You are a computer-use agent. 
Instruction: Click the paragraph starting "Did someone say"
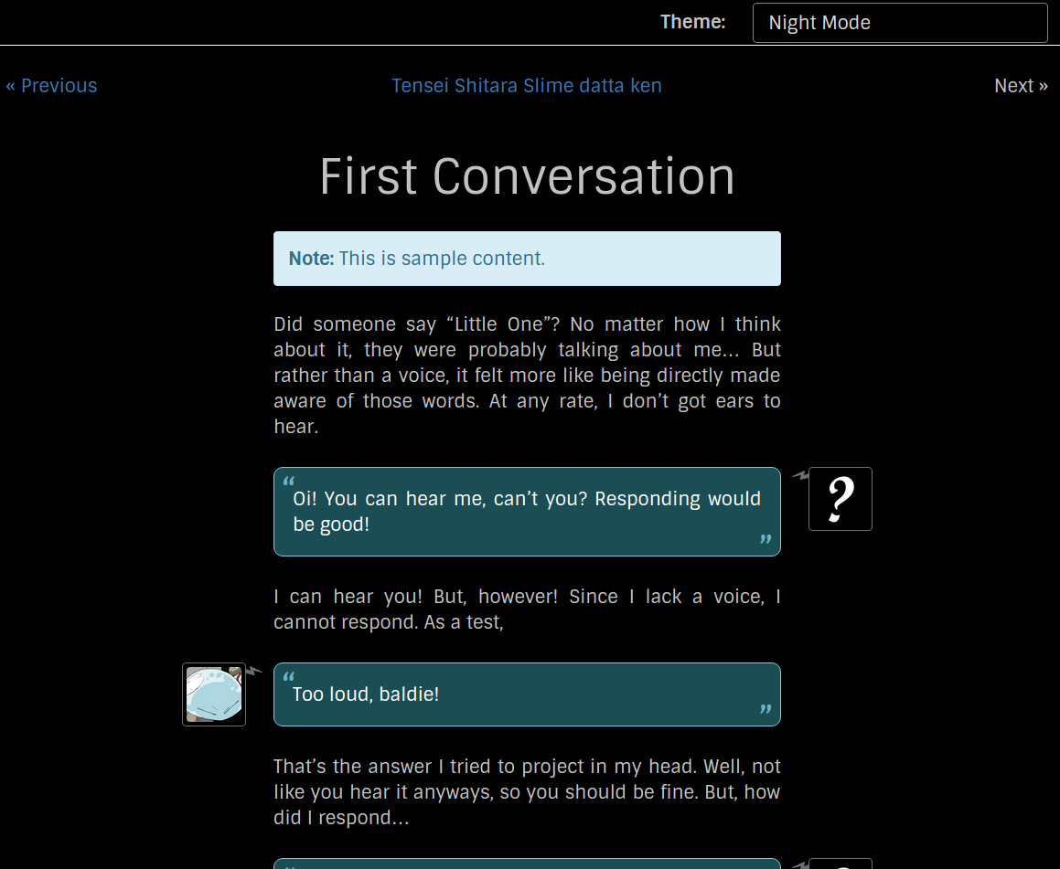point(527,376)
